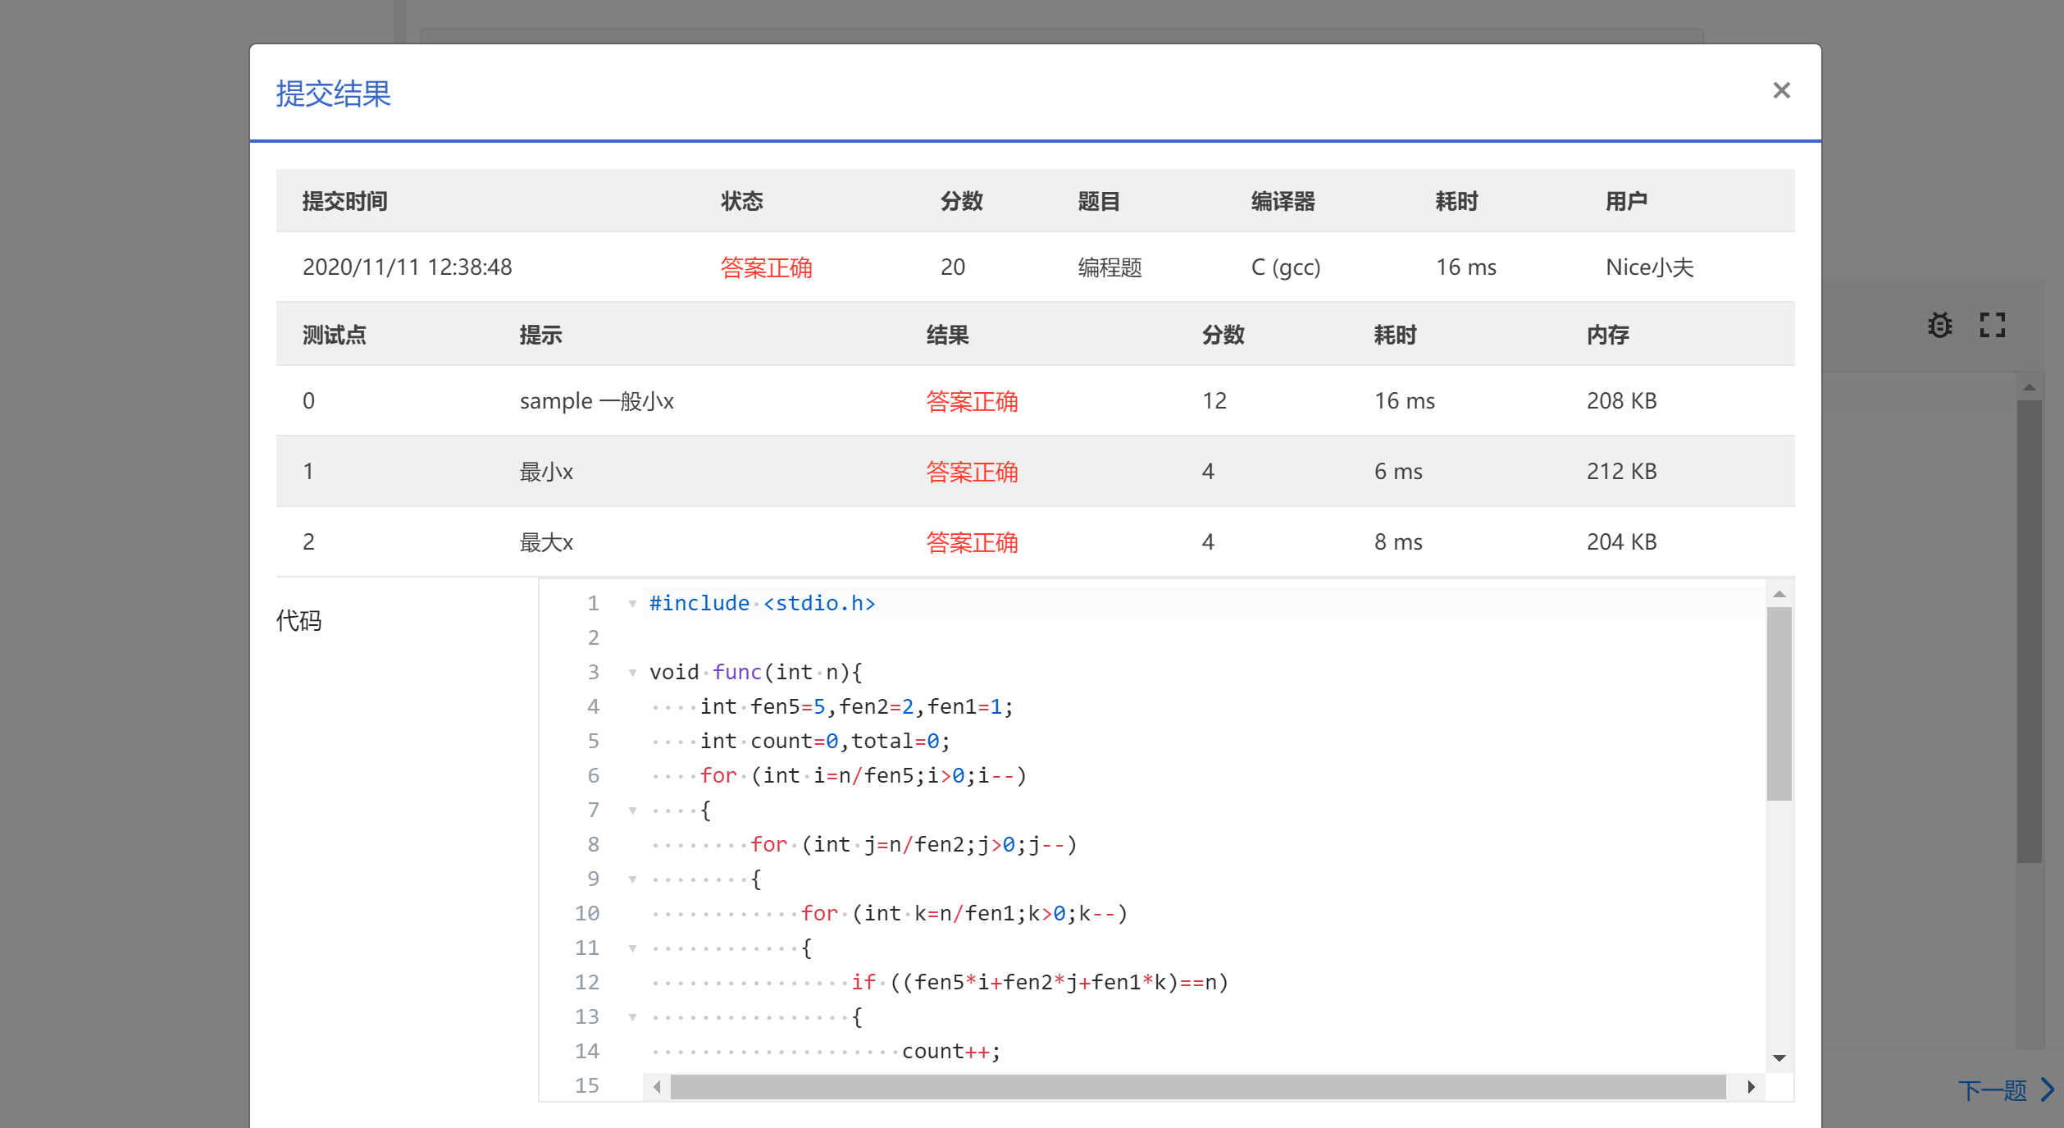Viewport: 2064px width, 1128px height.
Task: Click the bug debug icon
Action: coord(1939,325)
